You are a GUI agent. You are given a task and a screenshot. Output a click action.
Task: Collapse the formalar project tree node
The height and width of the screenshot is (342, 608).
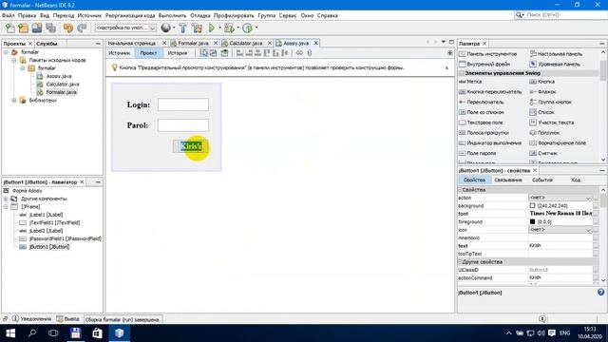coord(6,52)
